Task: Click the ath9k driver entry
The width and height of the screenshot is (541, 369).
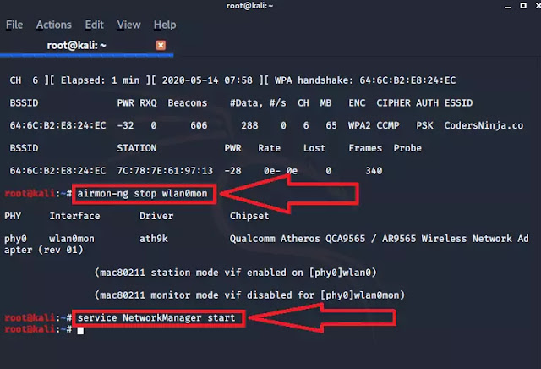Action: [154, 239]
